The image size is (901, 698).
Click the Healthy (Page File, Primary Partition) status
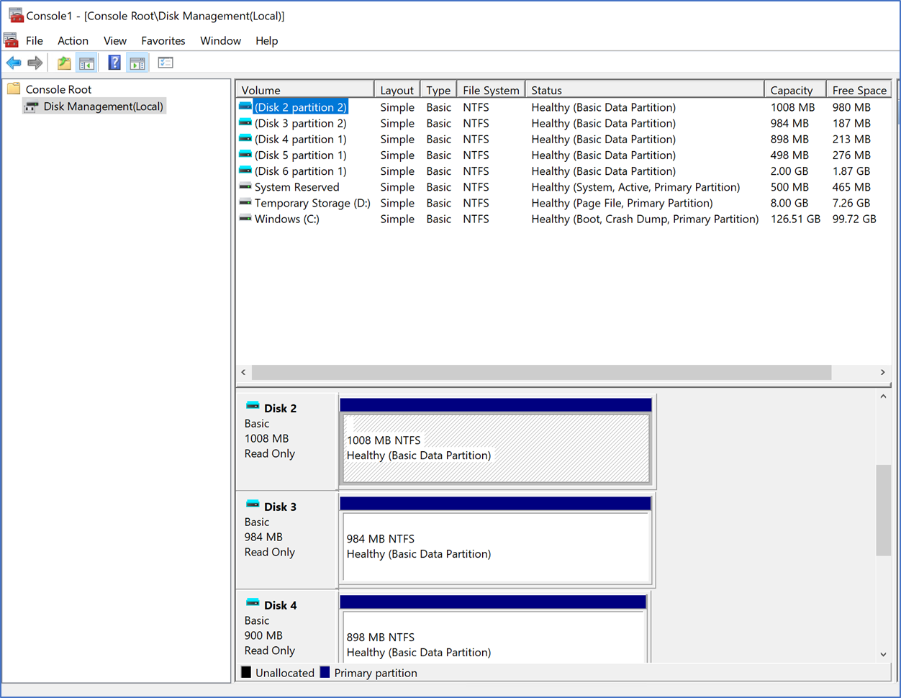coord(622,203)
